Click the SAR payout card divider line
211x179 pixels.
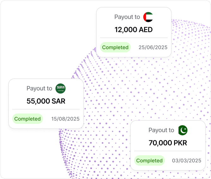tap(46, 109)
